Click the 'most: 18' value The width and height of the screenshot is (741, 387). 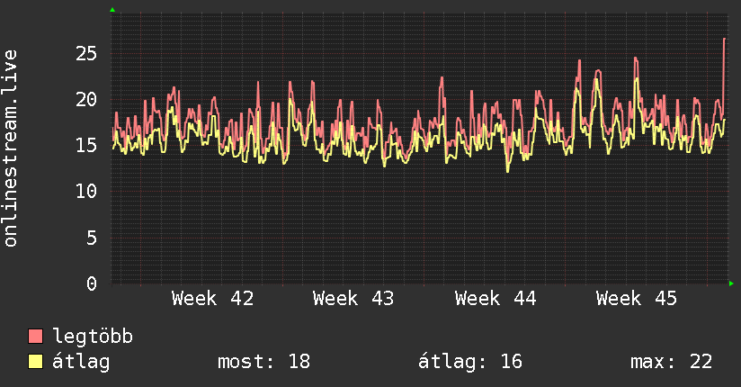point(263,362)
